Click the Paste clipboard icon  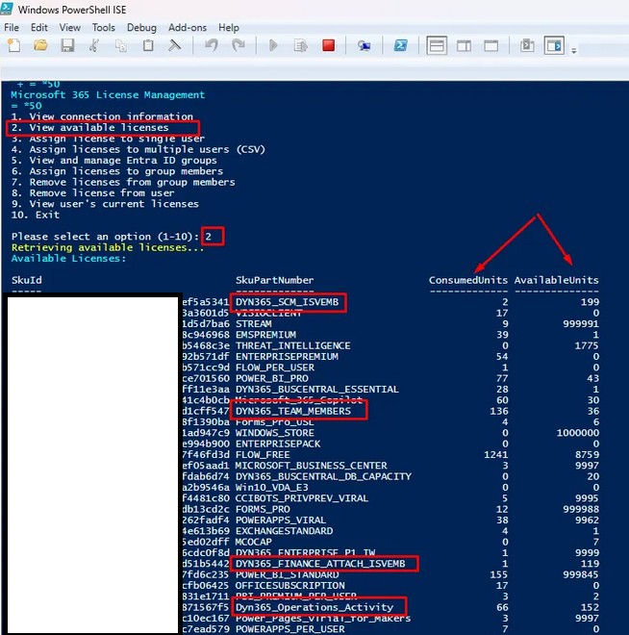pos(148,45)
